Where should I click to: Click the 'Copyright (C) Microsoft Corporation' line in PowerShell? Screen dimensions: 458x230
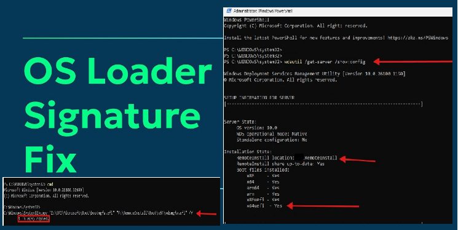pos(296,26)
